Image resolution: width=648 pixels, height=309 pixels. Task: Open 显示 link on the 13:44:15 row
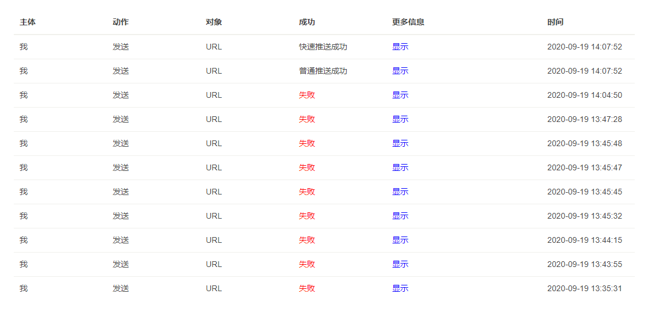400,240
